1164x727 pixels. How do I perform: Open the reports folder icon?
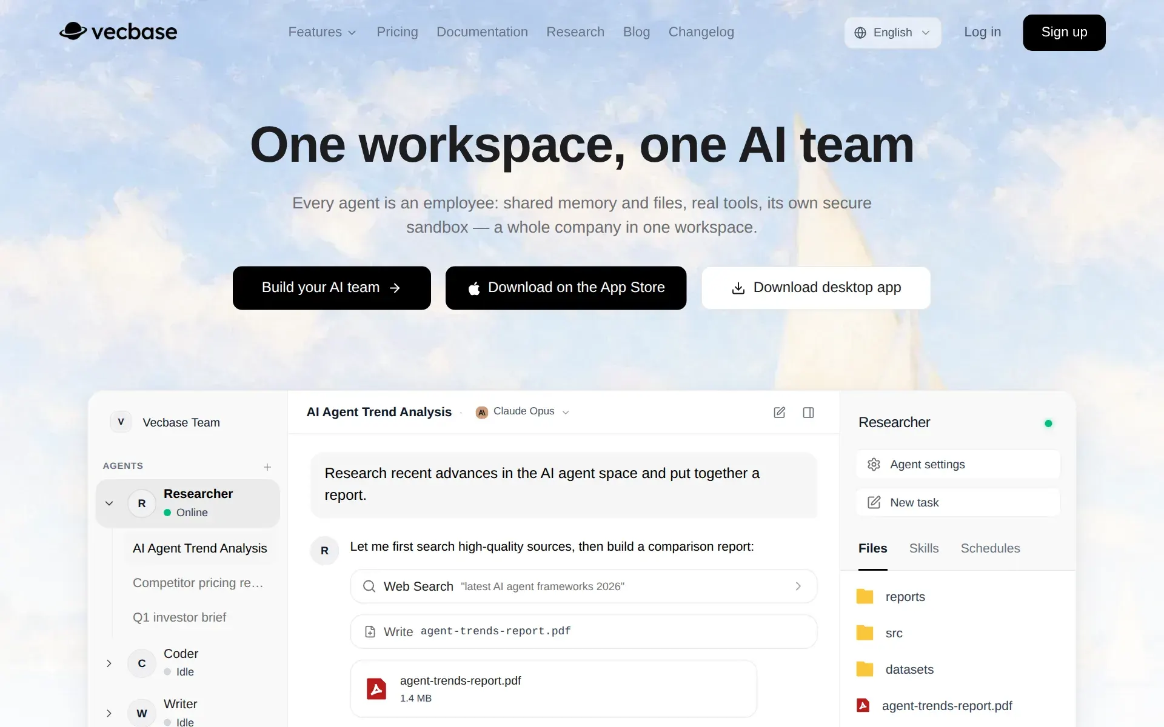pos(865,597)
